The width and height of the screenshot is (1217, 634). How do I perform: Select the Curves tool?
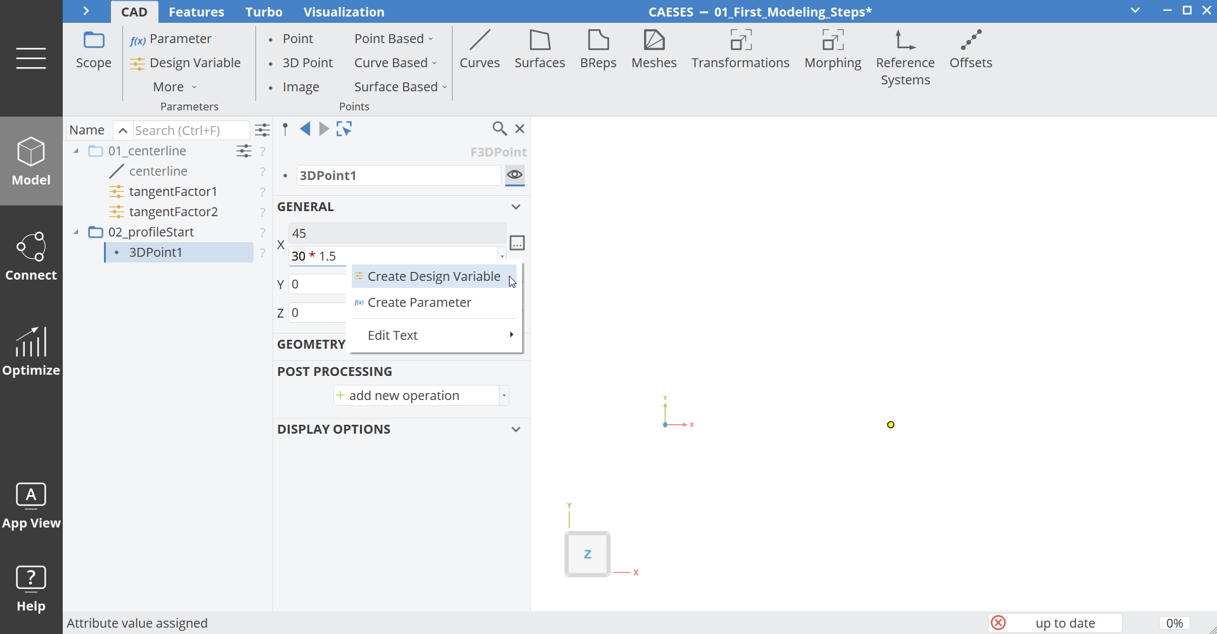coord(480,49)
